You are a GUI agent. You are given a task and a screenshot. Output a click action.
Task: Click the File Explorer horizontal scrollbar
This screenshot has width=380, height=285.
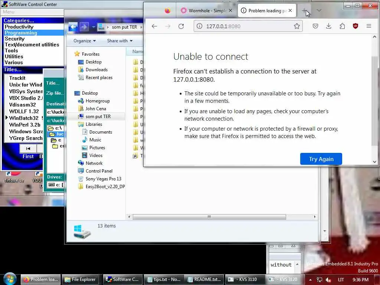pyautogui.click(x=209, y=217)
